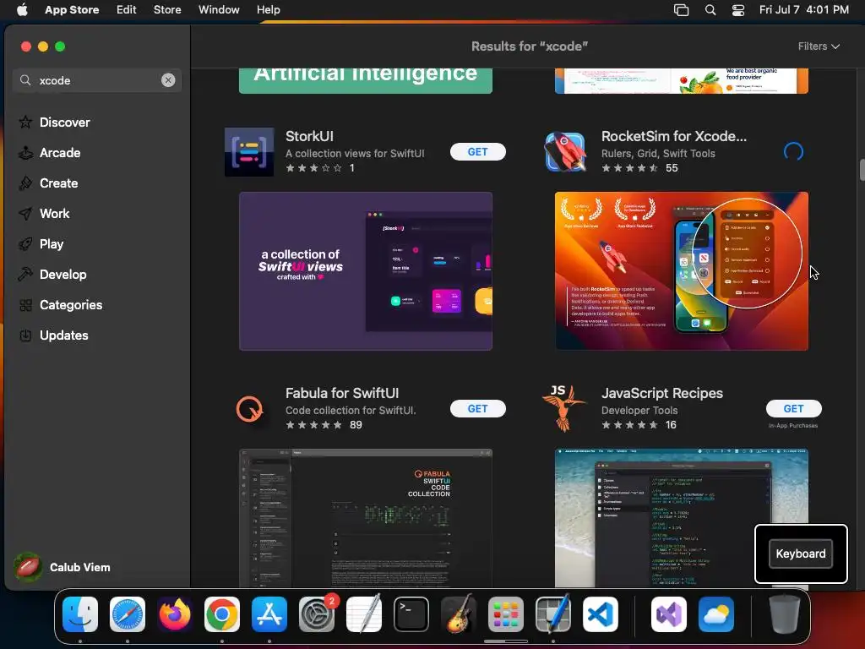
Task: Click the JavaScript Recipes title
Action: tap(662, 393)
